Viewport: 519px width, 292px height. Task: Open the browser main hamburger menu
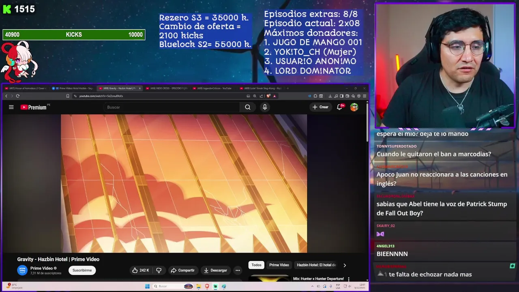365,96
